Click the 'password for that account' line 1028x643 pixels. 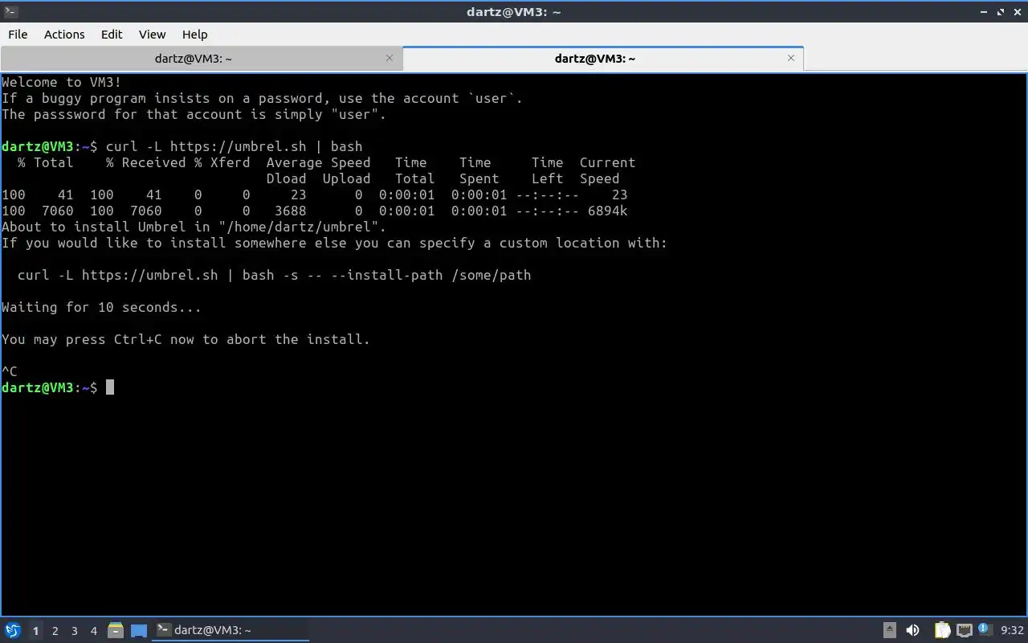tap(194, 114)
